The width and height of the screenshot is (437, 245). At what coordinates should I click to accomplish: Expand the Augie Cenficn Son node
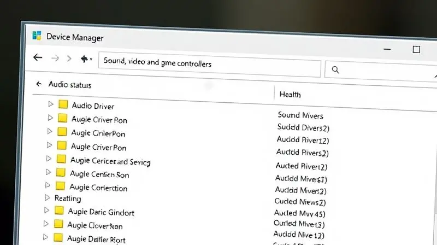48,173
